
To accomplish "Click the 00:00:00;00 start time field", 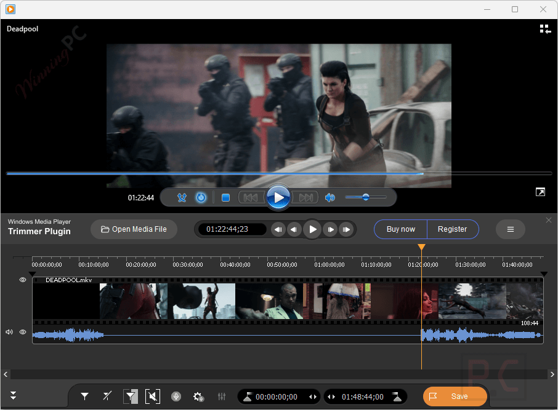I will (x=277, y=397).
